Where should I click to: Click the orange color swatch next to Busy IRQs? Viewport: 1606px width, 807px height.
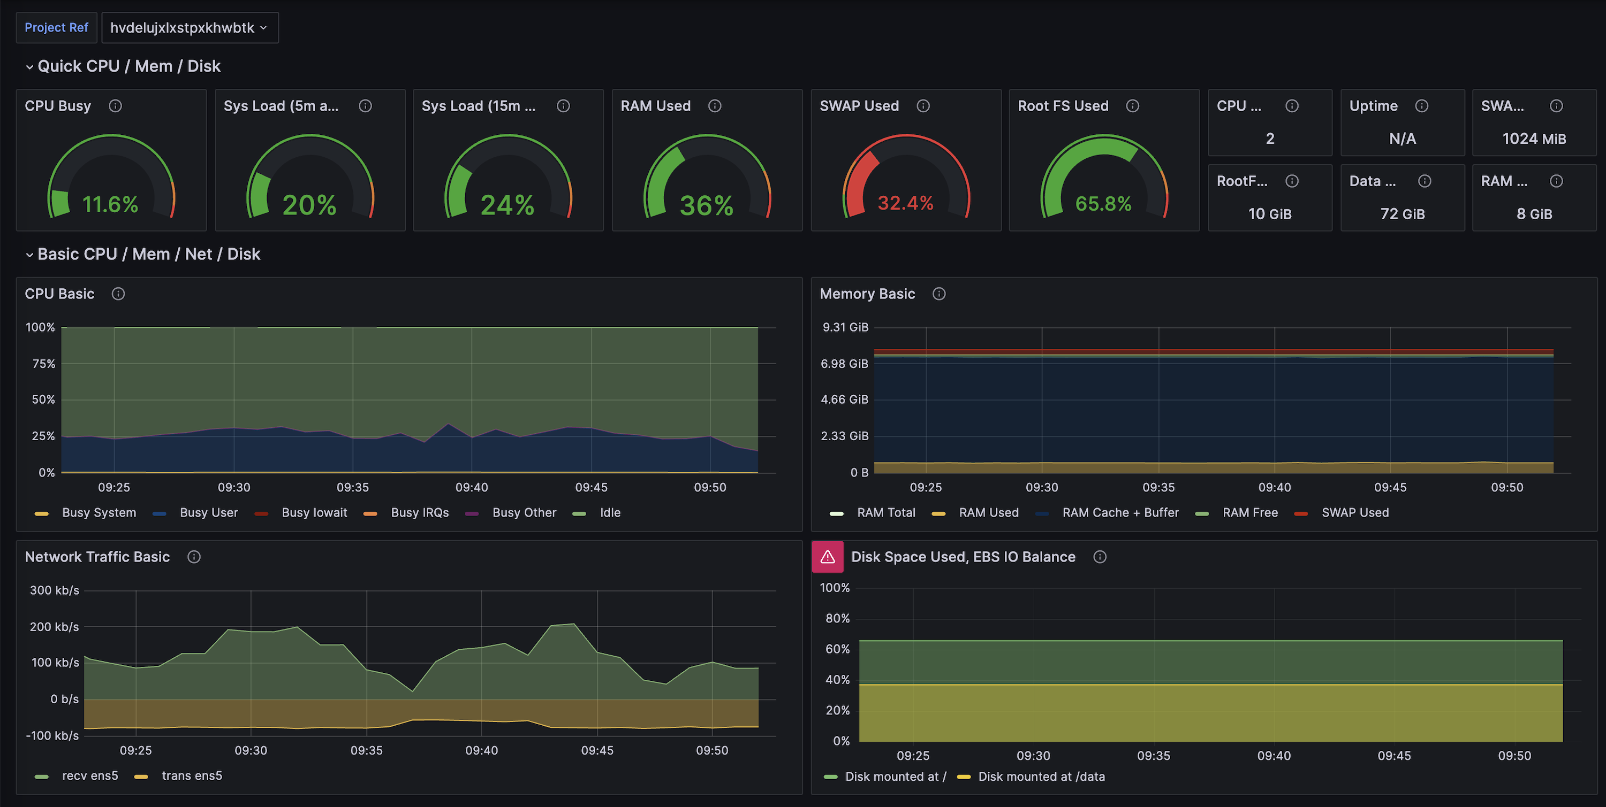(x=370, y=512)
